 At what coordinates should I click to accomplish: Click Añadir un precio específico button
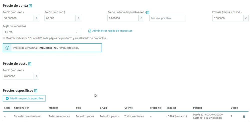[24, 98]
